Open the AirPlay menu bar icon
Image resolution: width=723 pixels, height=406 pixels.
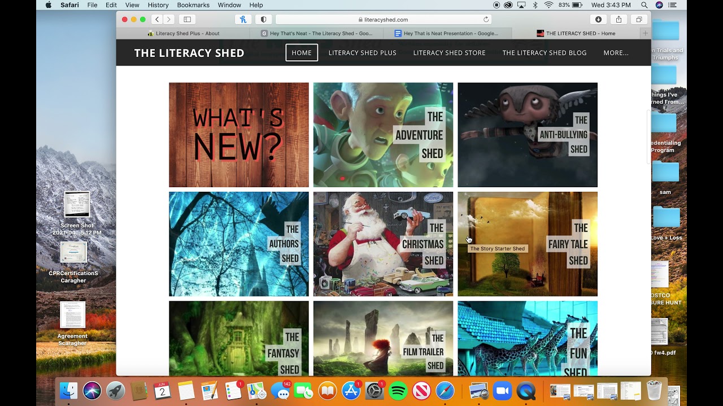(522, 5)
